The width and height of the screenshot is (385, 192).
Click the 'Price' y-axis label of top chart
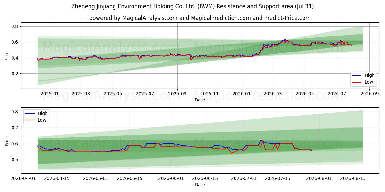pos(7,56)
